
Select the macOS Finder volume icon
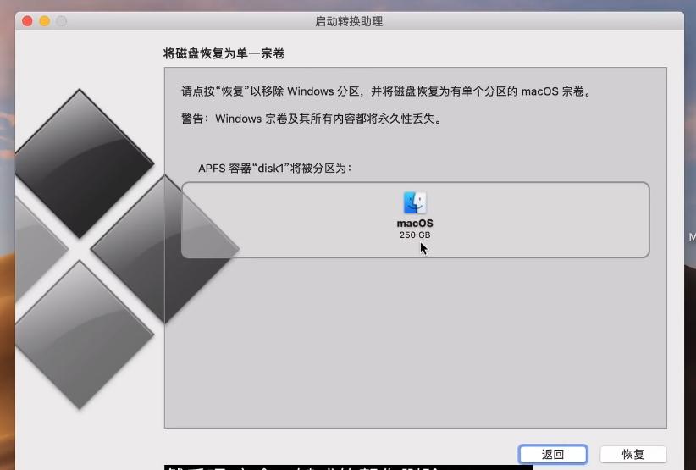pyautogui.click(x=415, y=203)
